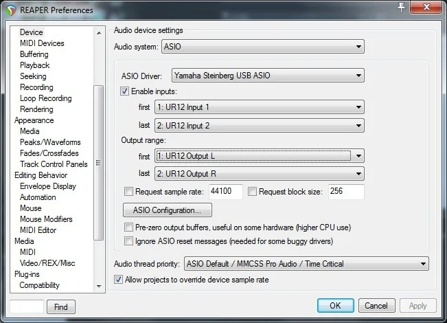Click the search field next to Find

click(27, 307)
